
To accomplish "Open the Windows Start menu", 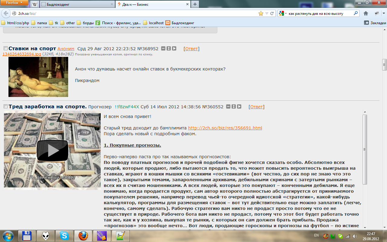I will pyautogui.click(x=8, y=236).
